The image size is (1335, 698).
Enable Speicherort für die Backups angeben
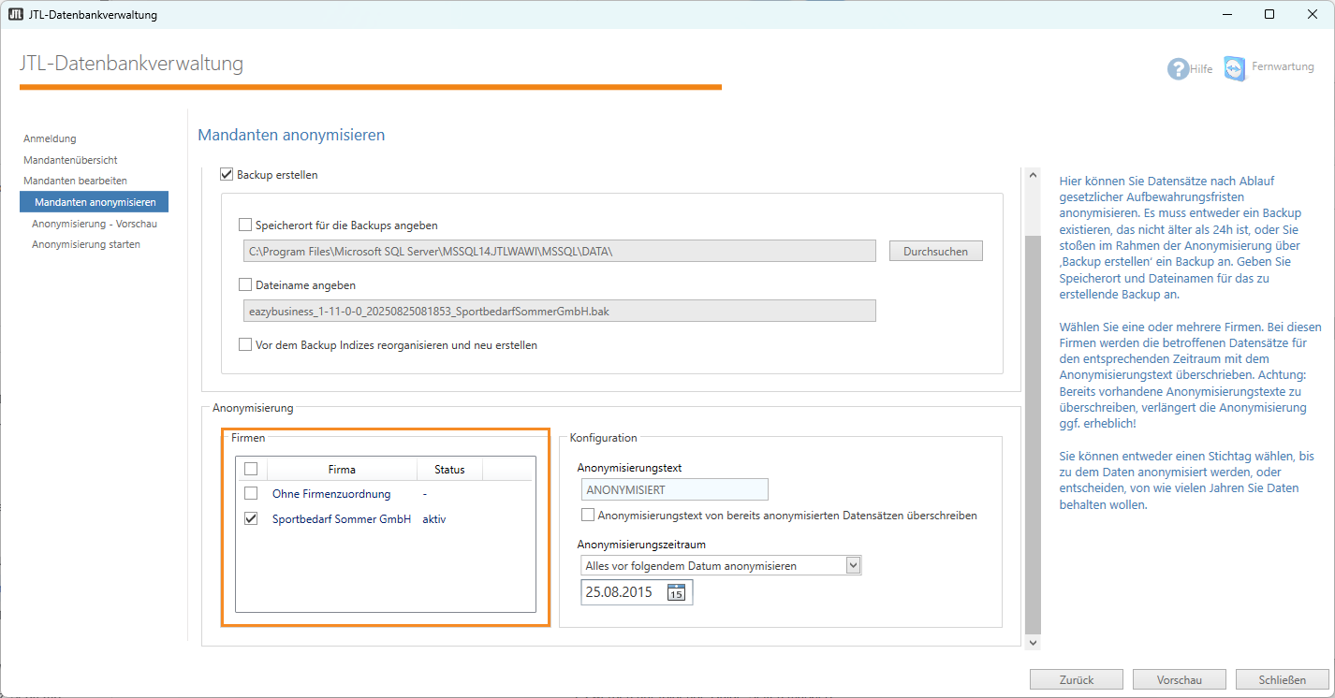(245, 225)
